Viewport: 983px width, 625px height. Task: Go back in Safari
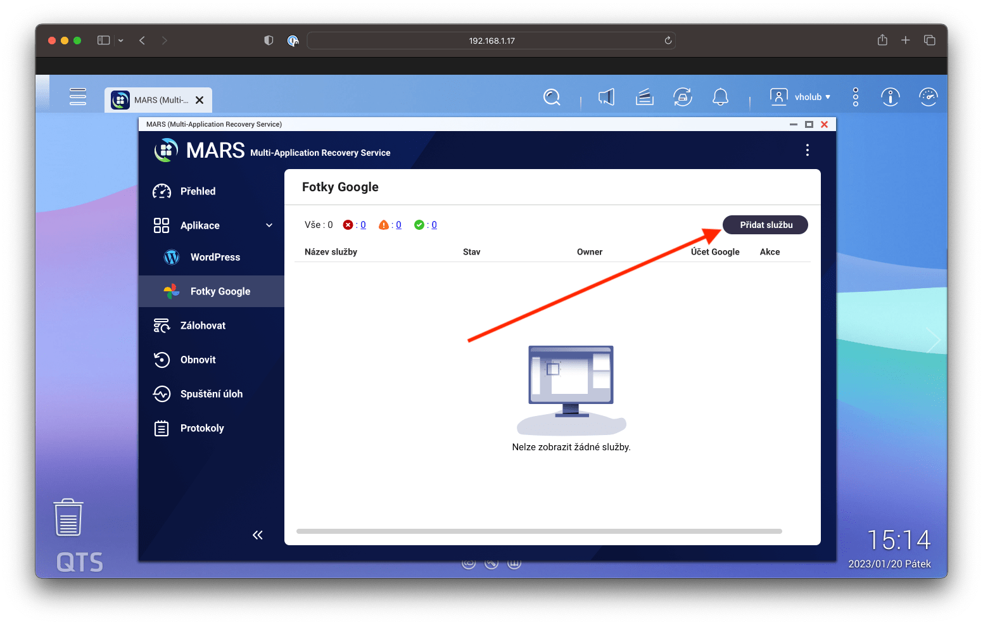pos(143,41)
